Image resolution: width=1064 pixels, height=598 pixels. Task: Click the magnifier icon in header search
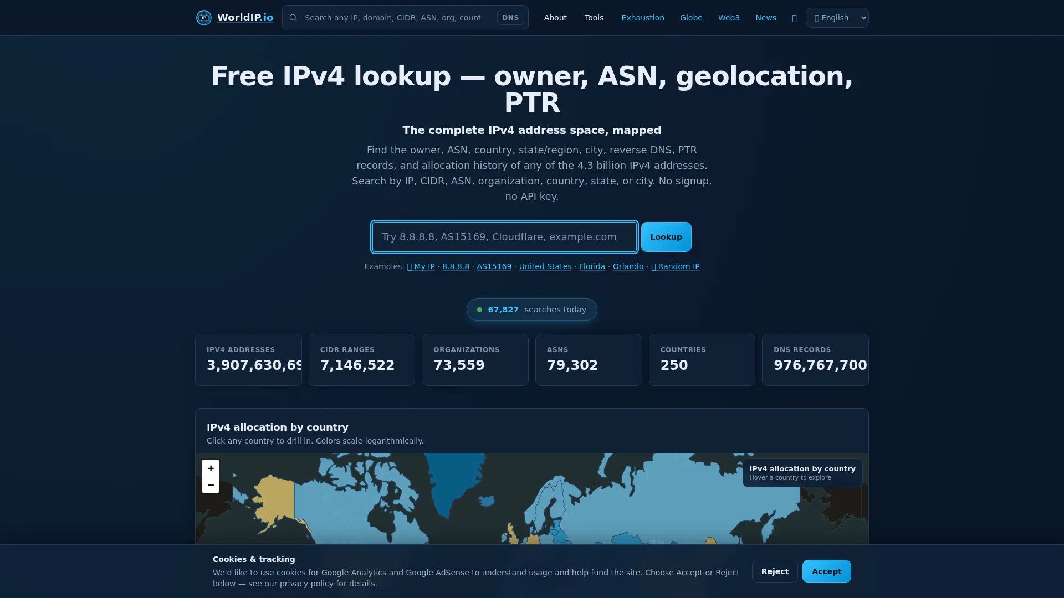click(x=293, y=18)
